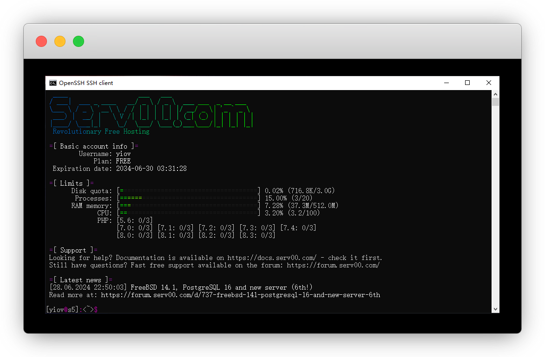Click the red close dot in frame header

41,41
